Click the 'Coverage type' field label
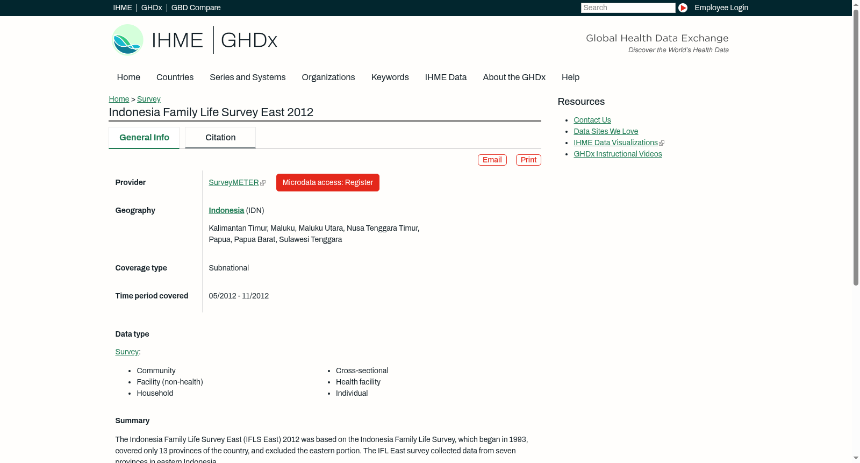The height and width of the screenshot is (463, 860). coord(141,268)
